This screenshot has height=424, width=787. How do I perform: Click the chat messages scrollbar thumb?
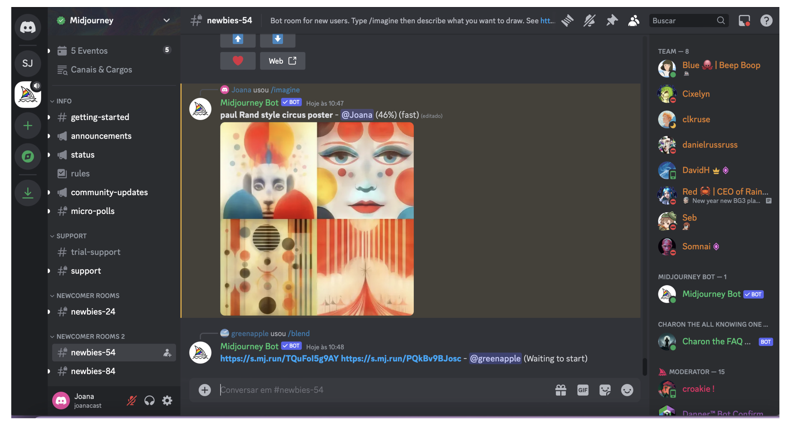tap(644, 366)
